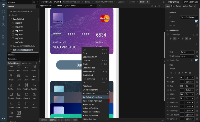Open the iPhone 14 device dropdown
The width and height of the screenshot is (200, 122).
(73, 6)
